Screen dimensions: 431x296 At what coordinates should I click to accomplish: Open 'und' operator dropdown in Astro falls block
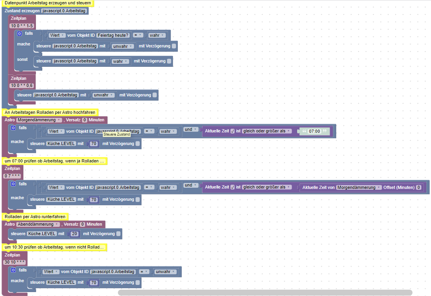[191, 129]
